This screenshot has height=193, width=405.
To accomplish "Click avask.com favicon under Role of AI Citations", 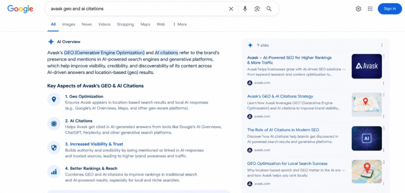I will [x=250, y=150].
